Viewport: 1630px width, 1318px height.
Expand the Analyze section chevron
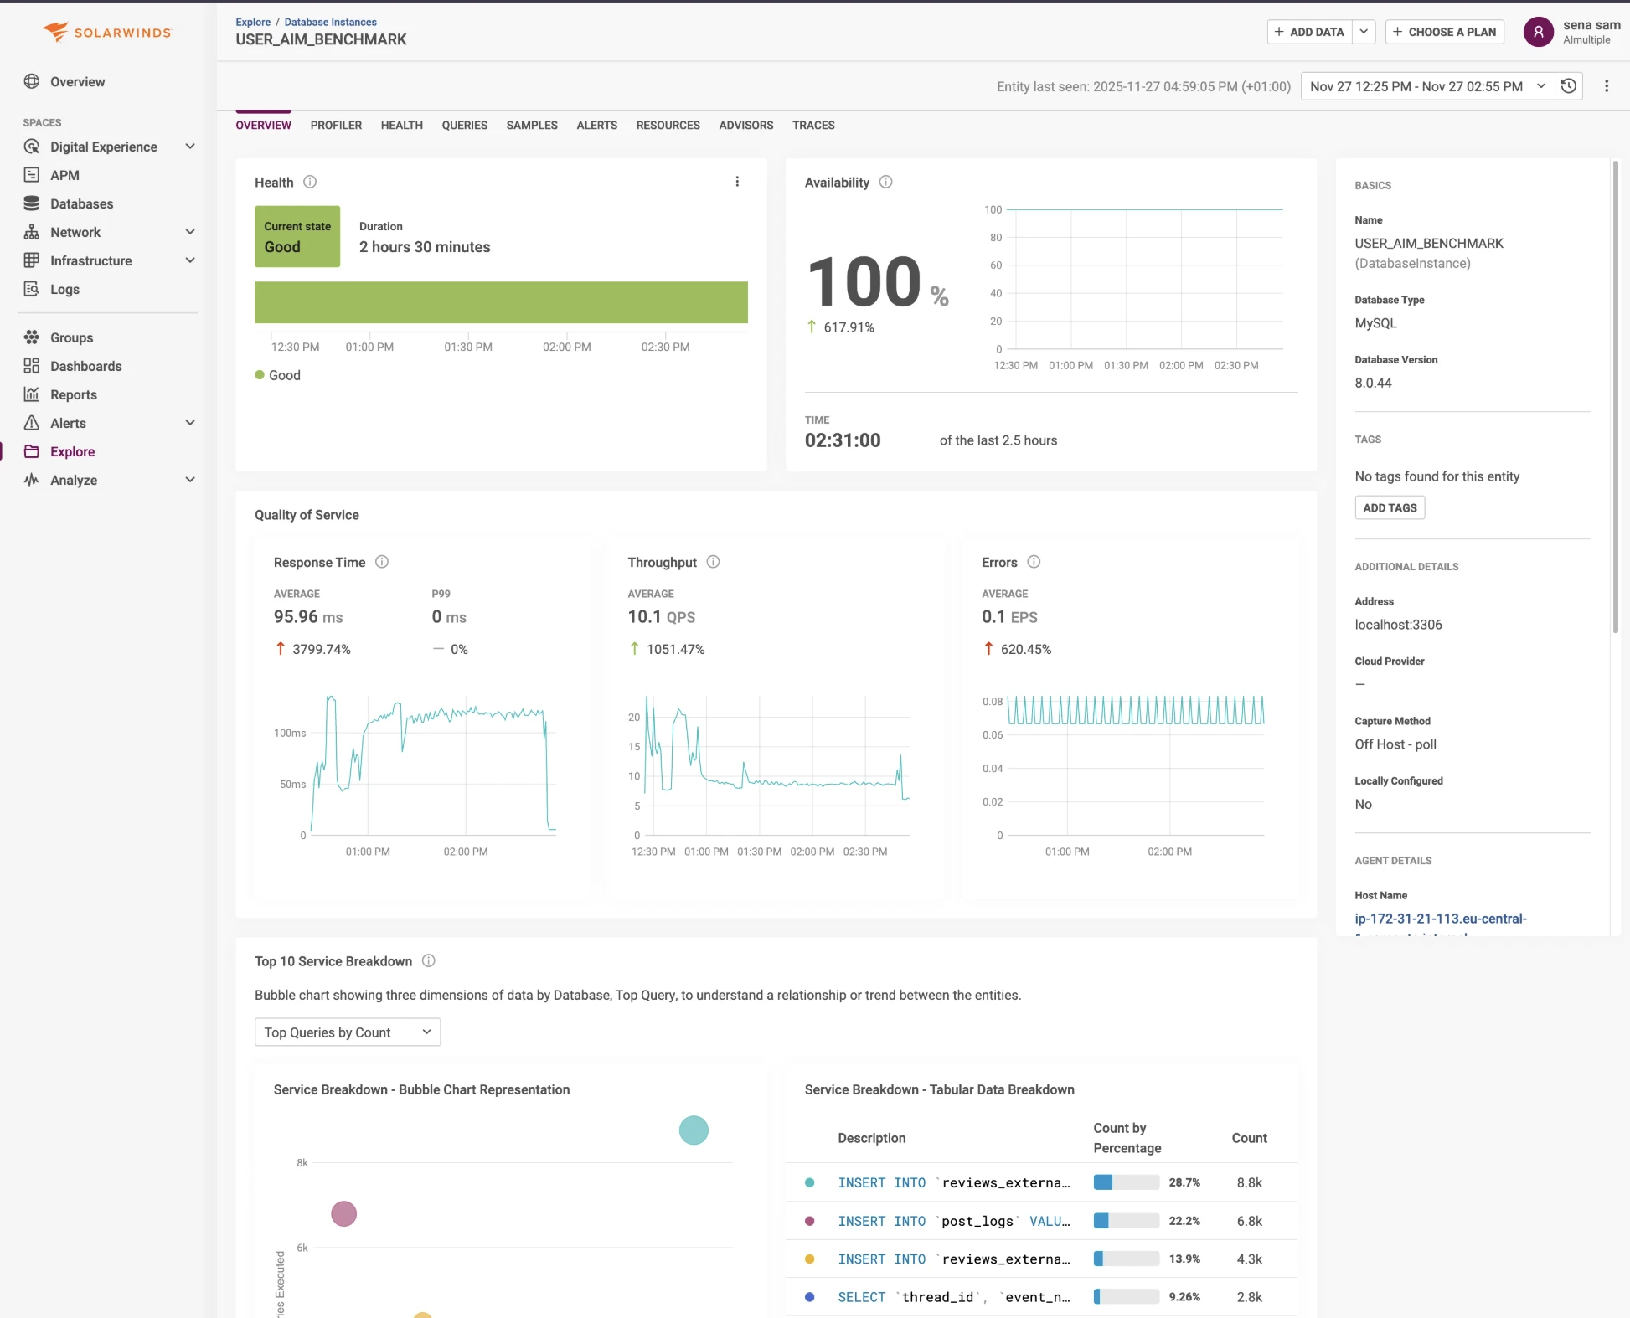pyautogui.click(x=190, y=480)
